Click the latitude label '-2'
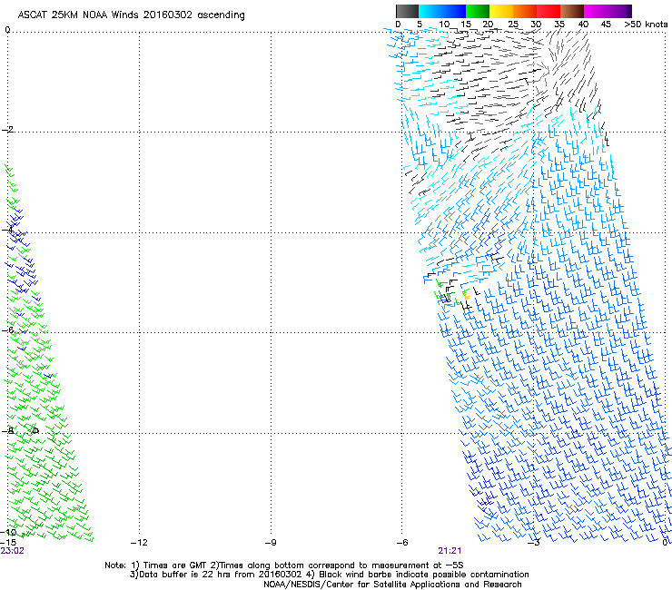 [7, 130]
